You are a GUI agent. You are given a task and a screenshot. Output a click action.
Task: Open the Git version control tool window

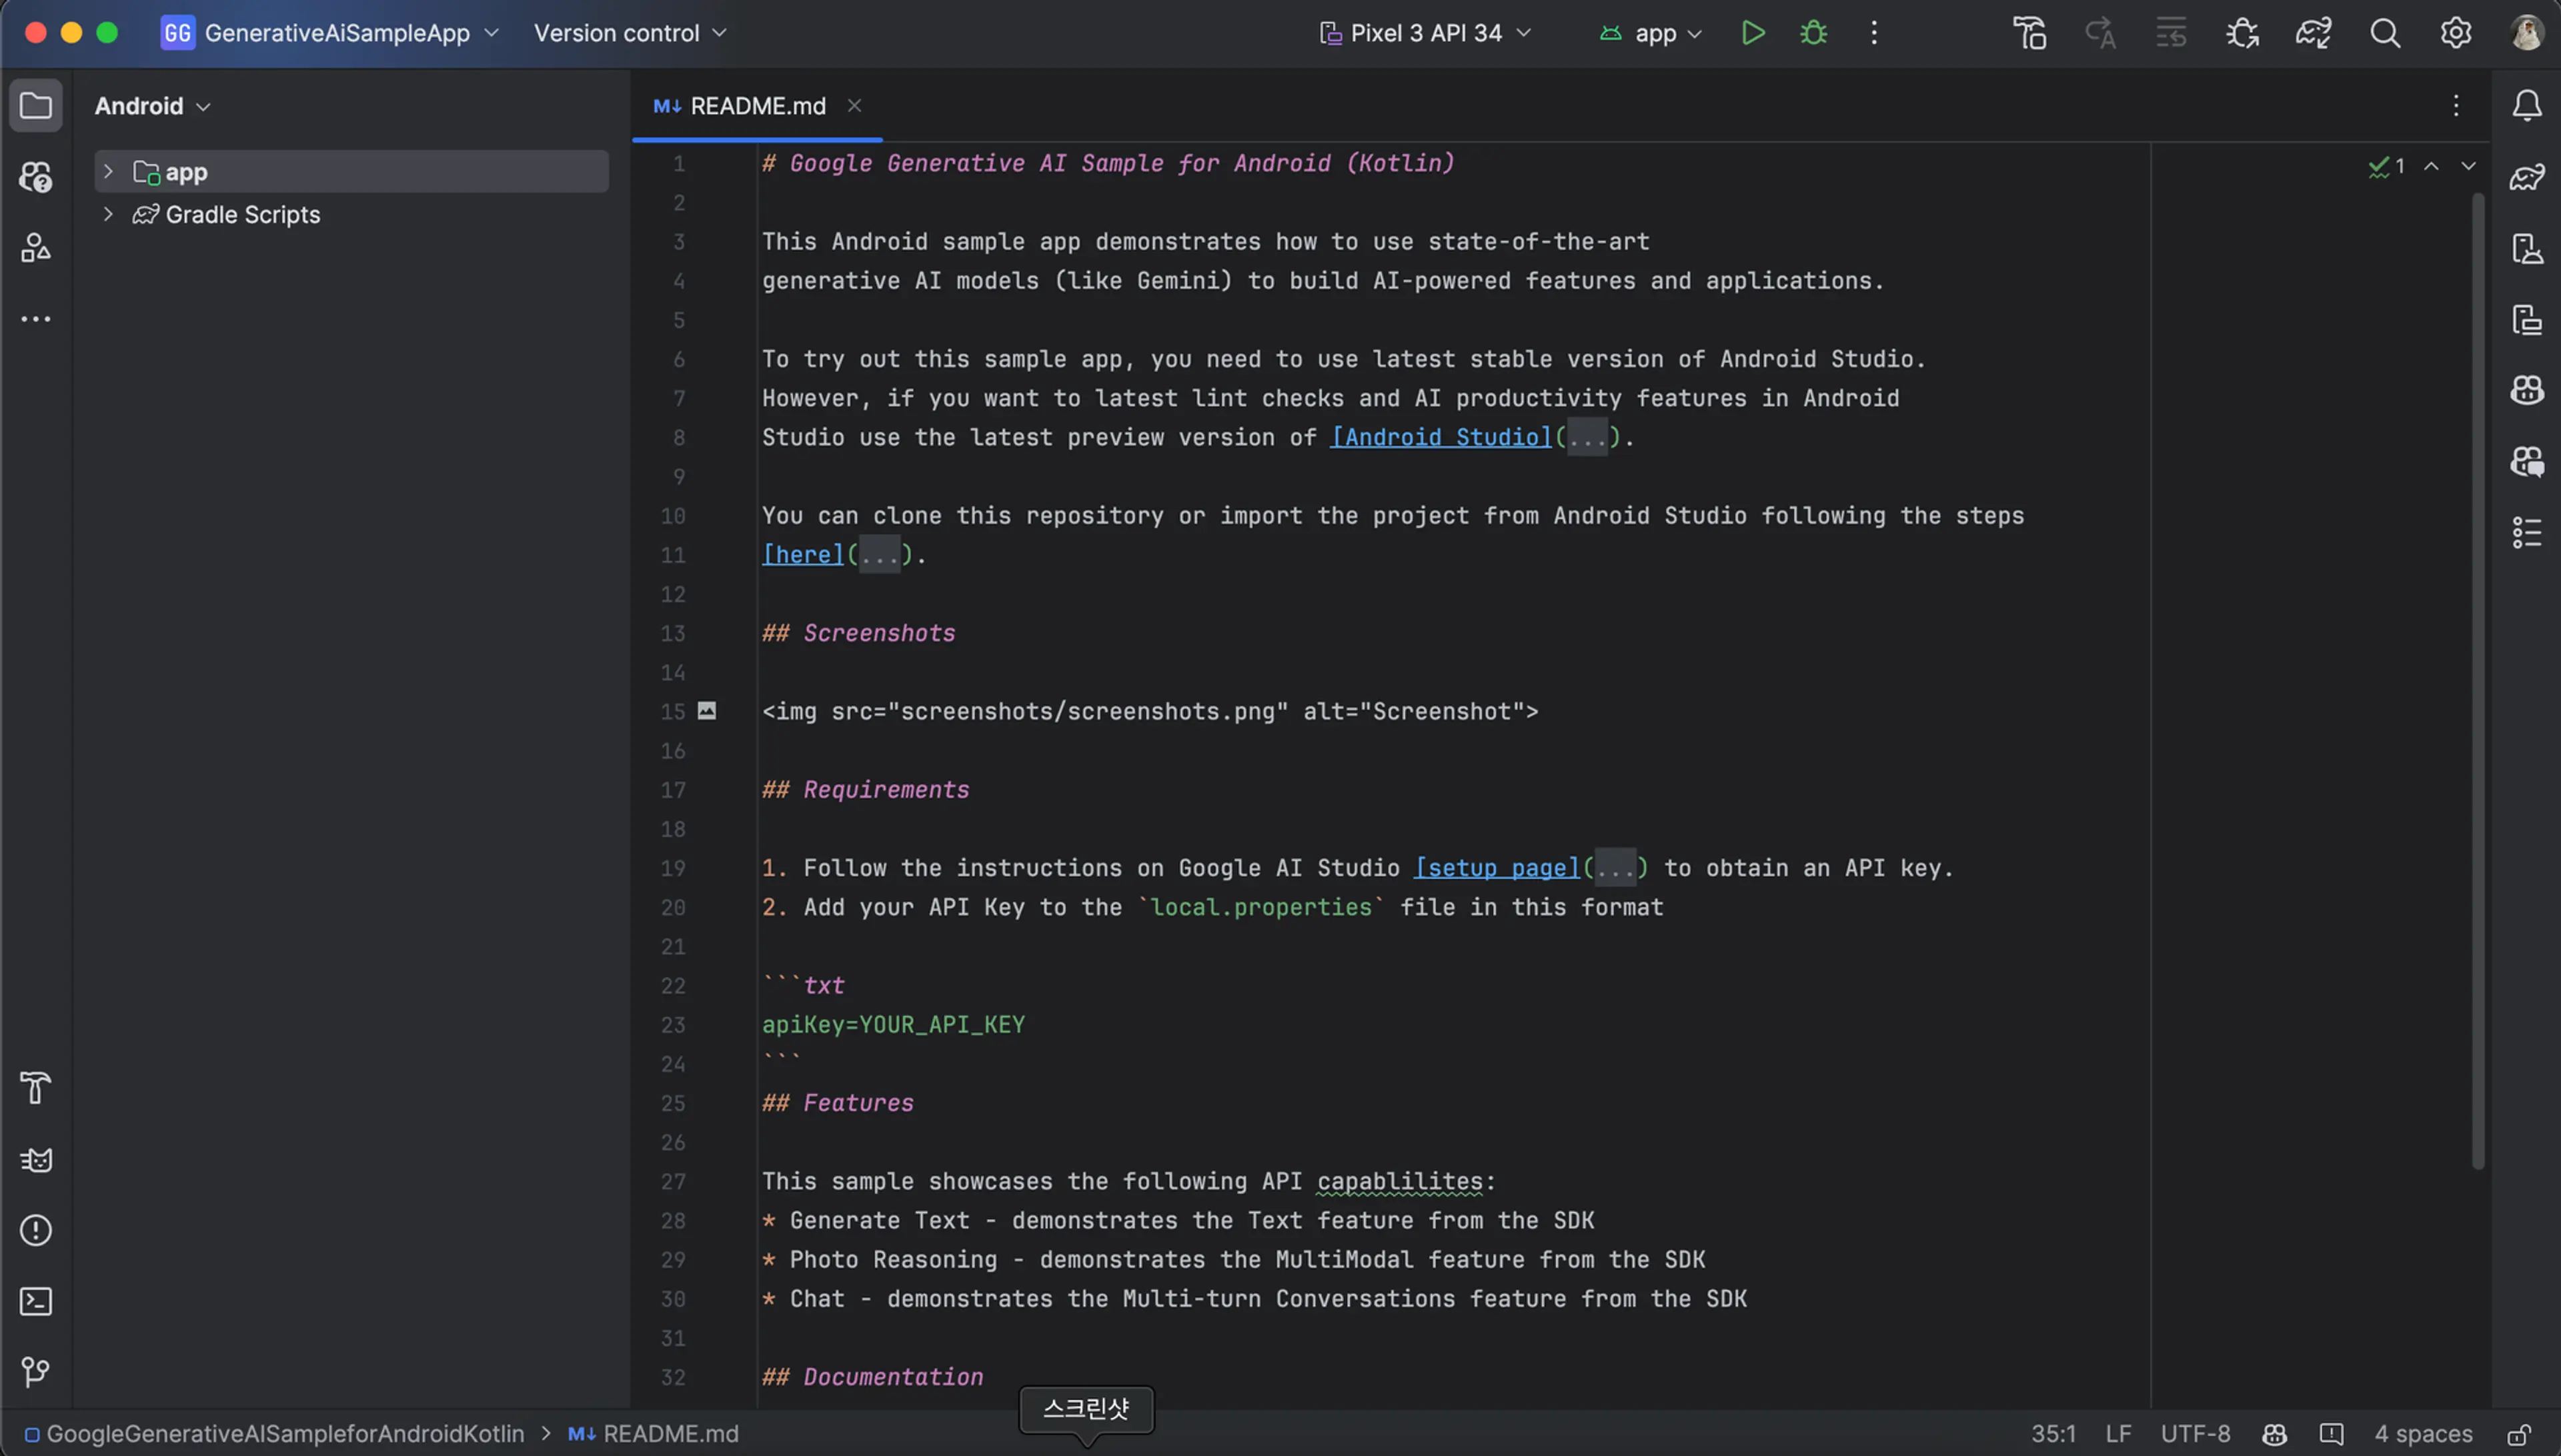pos(36,1372)
